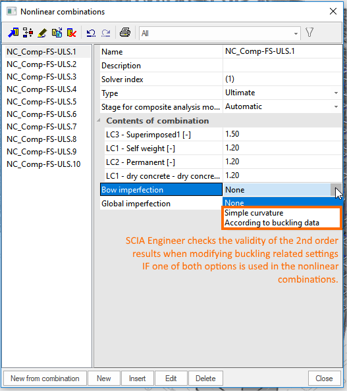Choose Simple curvature from the list

[254, 213]
